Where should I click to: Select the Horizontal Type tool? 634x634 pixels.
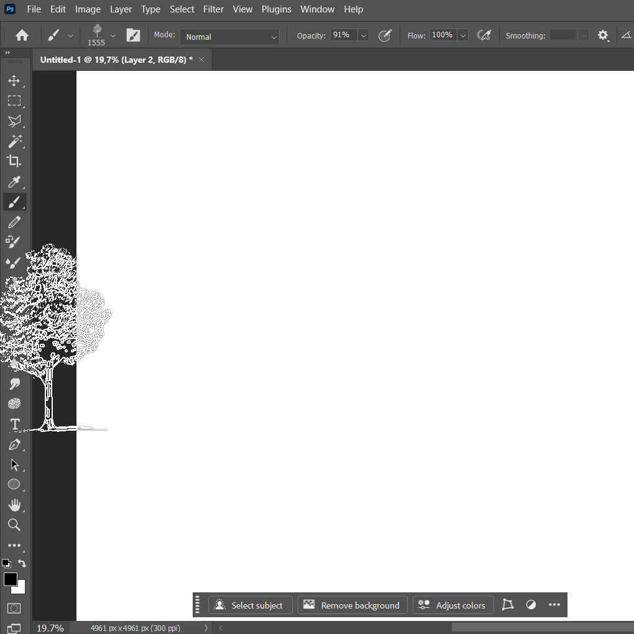click(14, 425)
